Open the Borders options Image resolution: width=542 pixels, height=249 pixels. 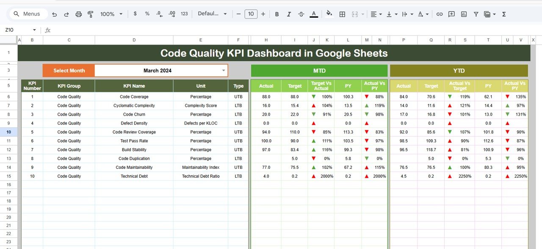click(342, 14)
